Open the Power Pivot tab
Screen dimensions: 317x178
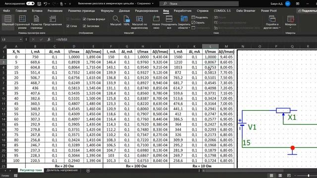click(268, 11)
